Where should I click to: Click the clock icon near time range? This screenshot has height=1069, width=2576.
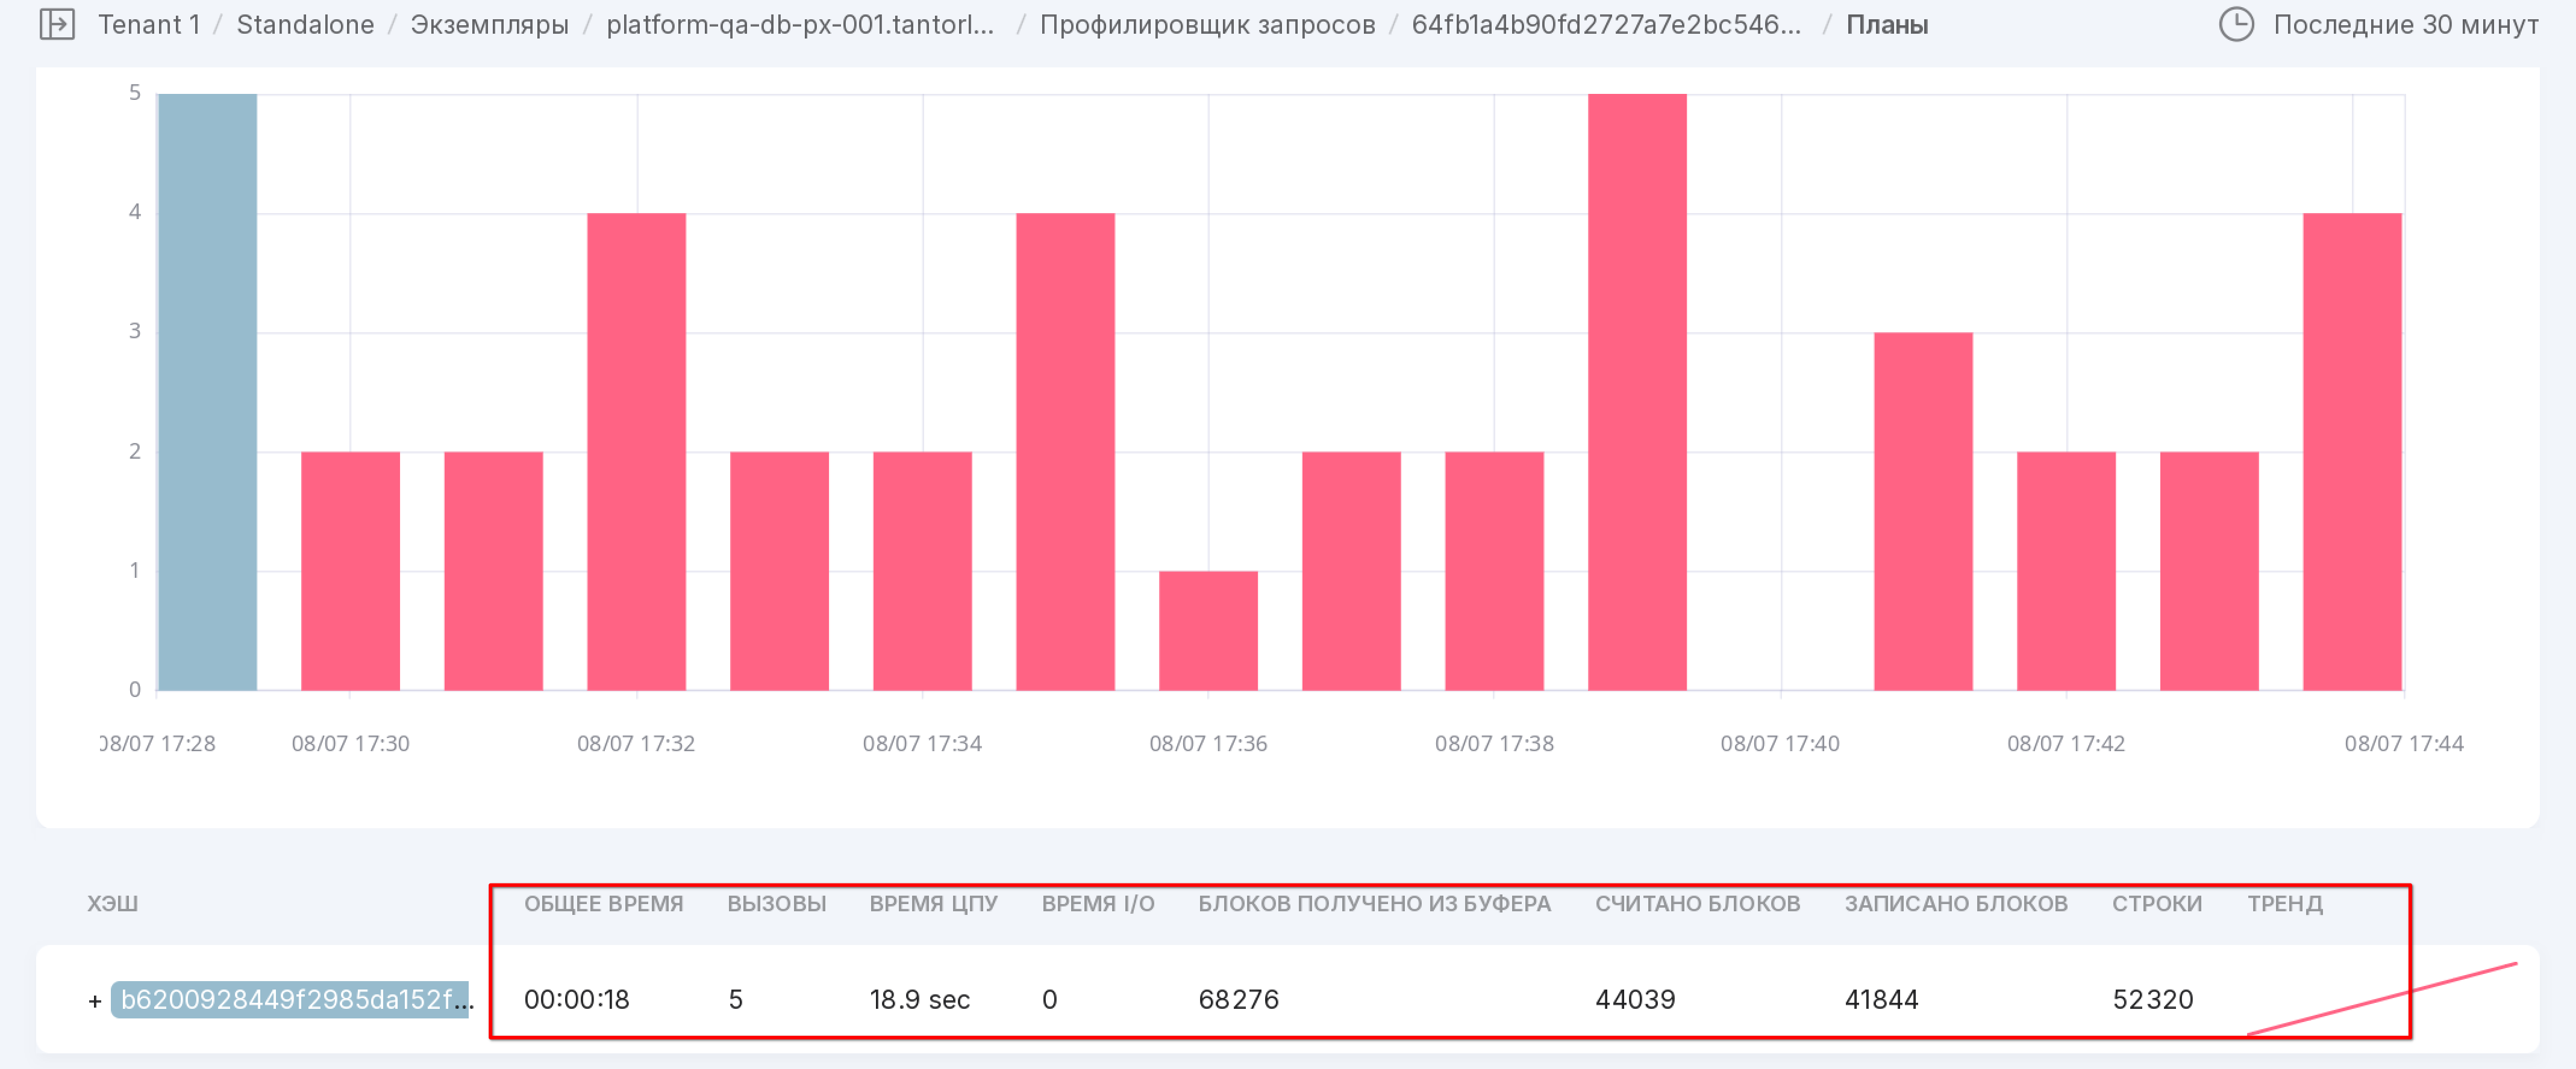pyautogui.click(x=2236, y=24)
